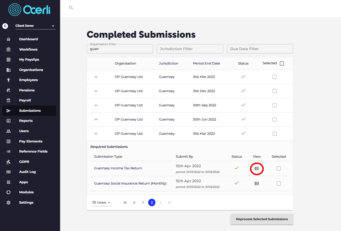Select the 30th Sep 2022 row checkbox
The width and height of the screenshot is (341, 231).
(275, 105)
